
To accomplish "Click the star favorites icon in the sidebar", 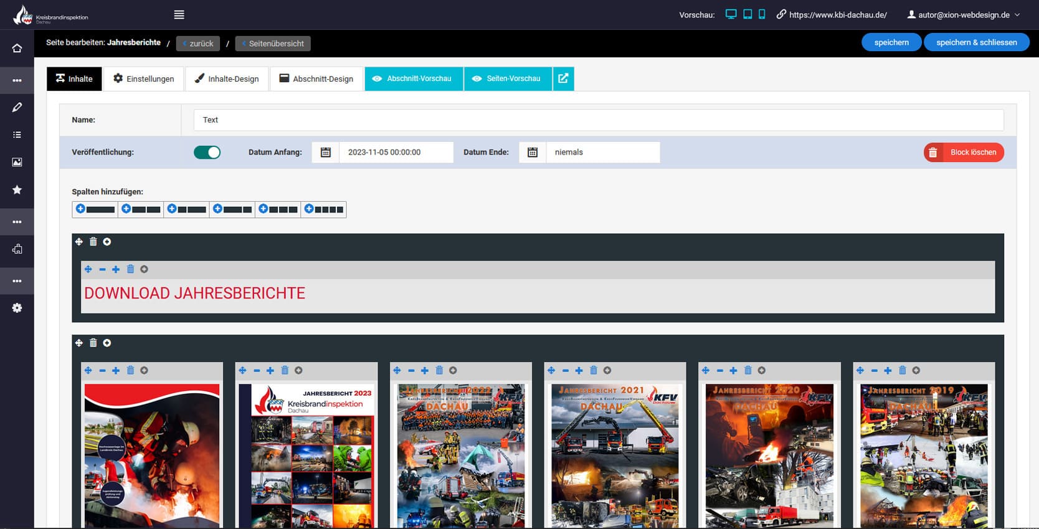I will pos(17,189).
